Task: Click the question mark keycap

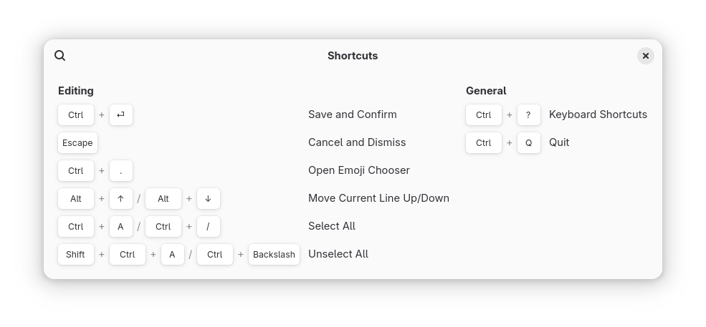Action: [528, 114]
